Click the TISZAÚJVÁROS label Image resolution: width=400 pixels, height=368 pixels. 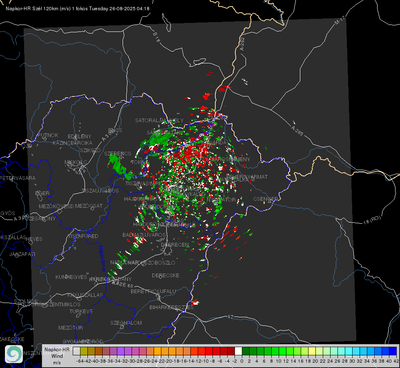(x=100, y=191)
